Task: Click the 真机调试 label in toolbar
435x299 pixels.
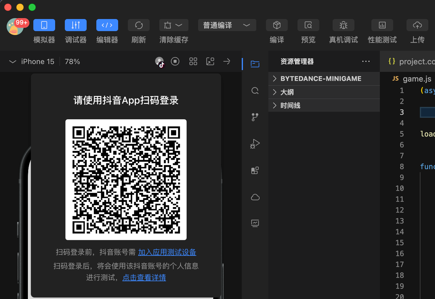Action: 344,40
